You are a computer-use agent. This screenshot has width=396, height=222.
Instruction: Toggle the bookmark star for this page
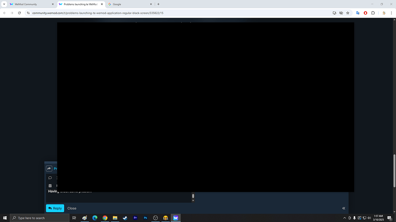coord(348,13)
